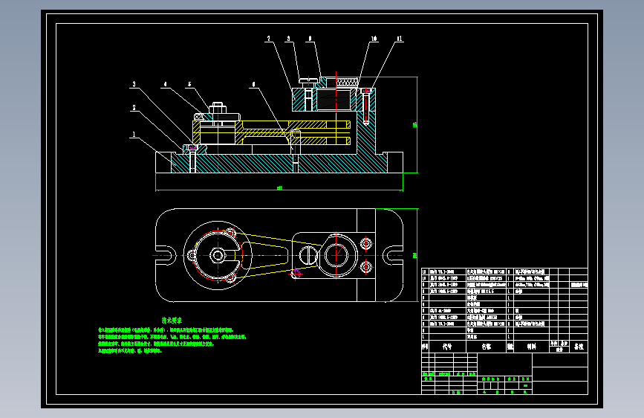The image size is (644, 418).
Task: Select the green horizontal width dimension line
Action: click(x=279, y=190)
